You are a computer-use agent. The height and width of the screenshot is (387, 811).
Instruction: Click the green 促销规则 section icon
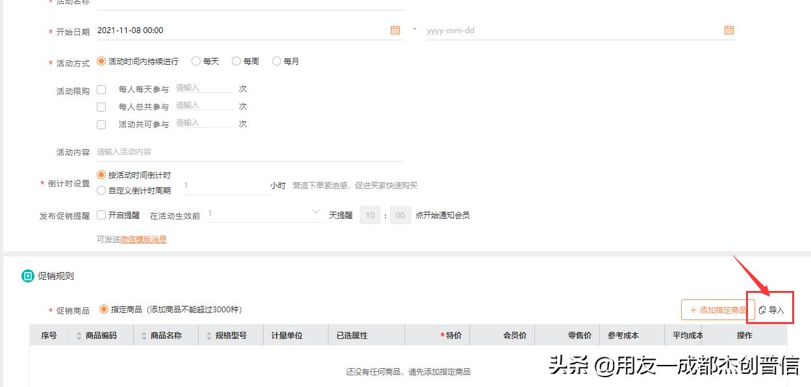click(26, 275)
